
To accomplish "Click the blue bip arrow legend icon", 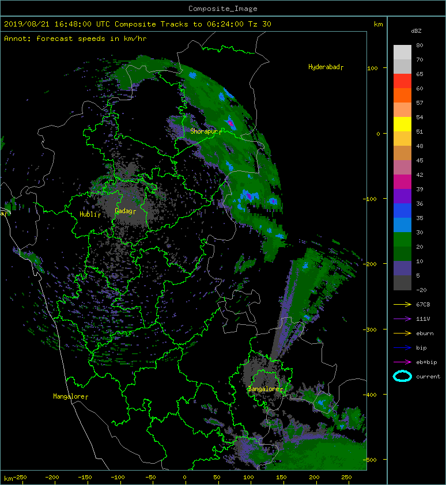I will 402,348.
